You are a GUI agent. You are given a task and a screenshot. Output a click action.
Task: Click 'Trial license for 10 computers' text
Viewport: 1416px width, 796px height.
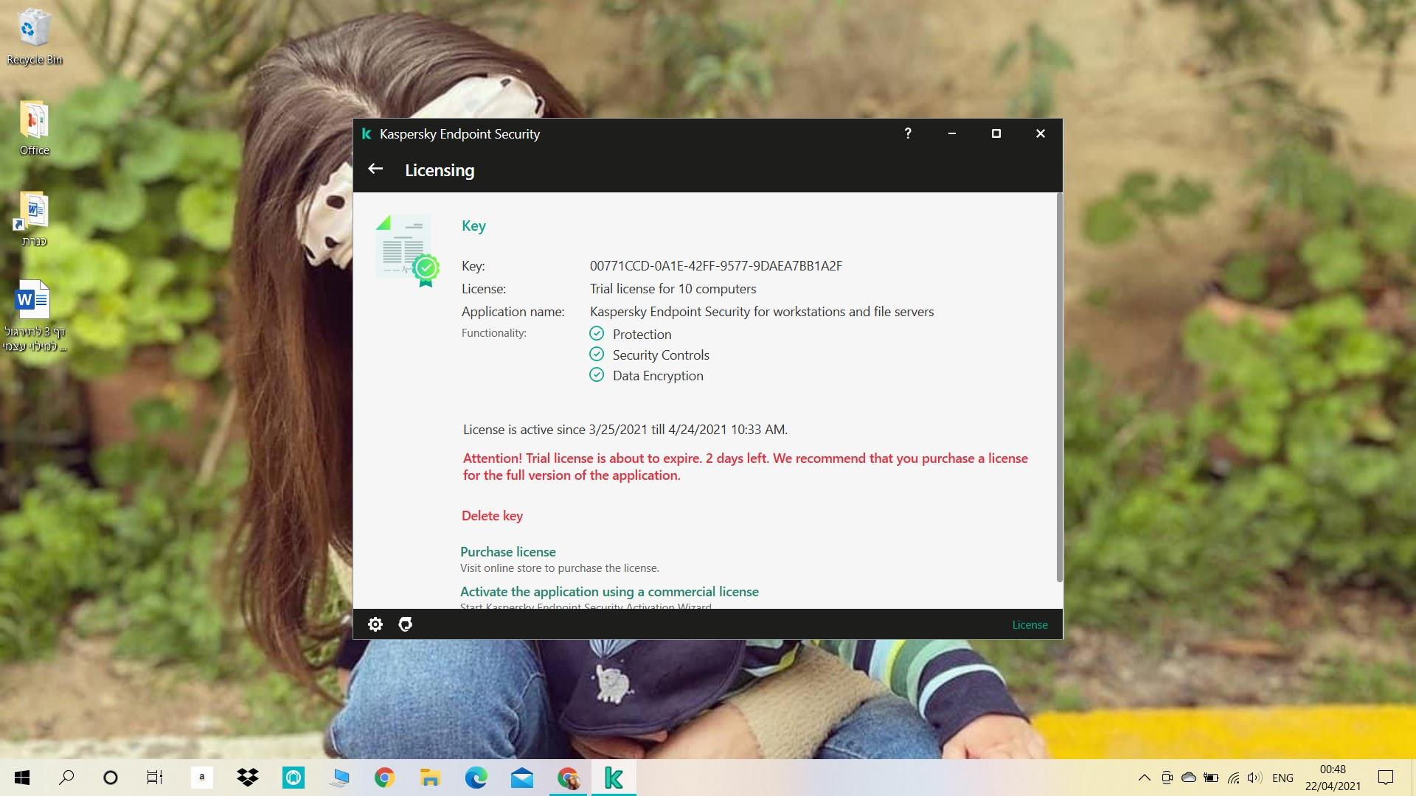[x=673, y=289]
